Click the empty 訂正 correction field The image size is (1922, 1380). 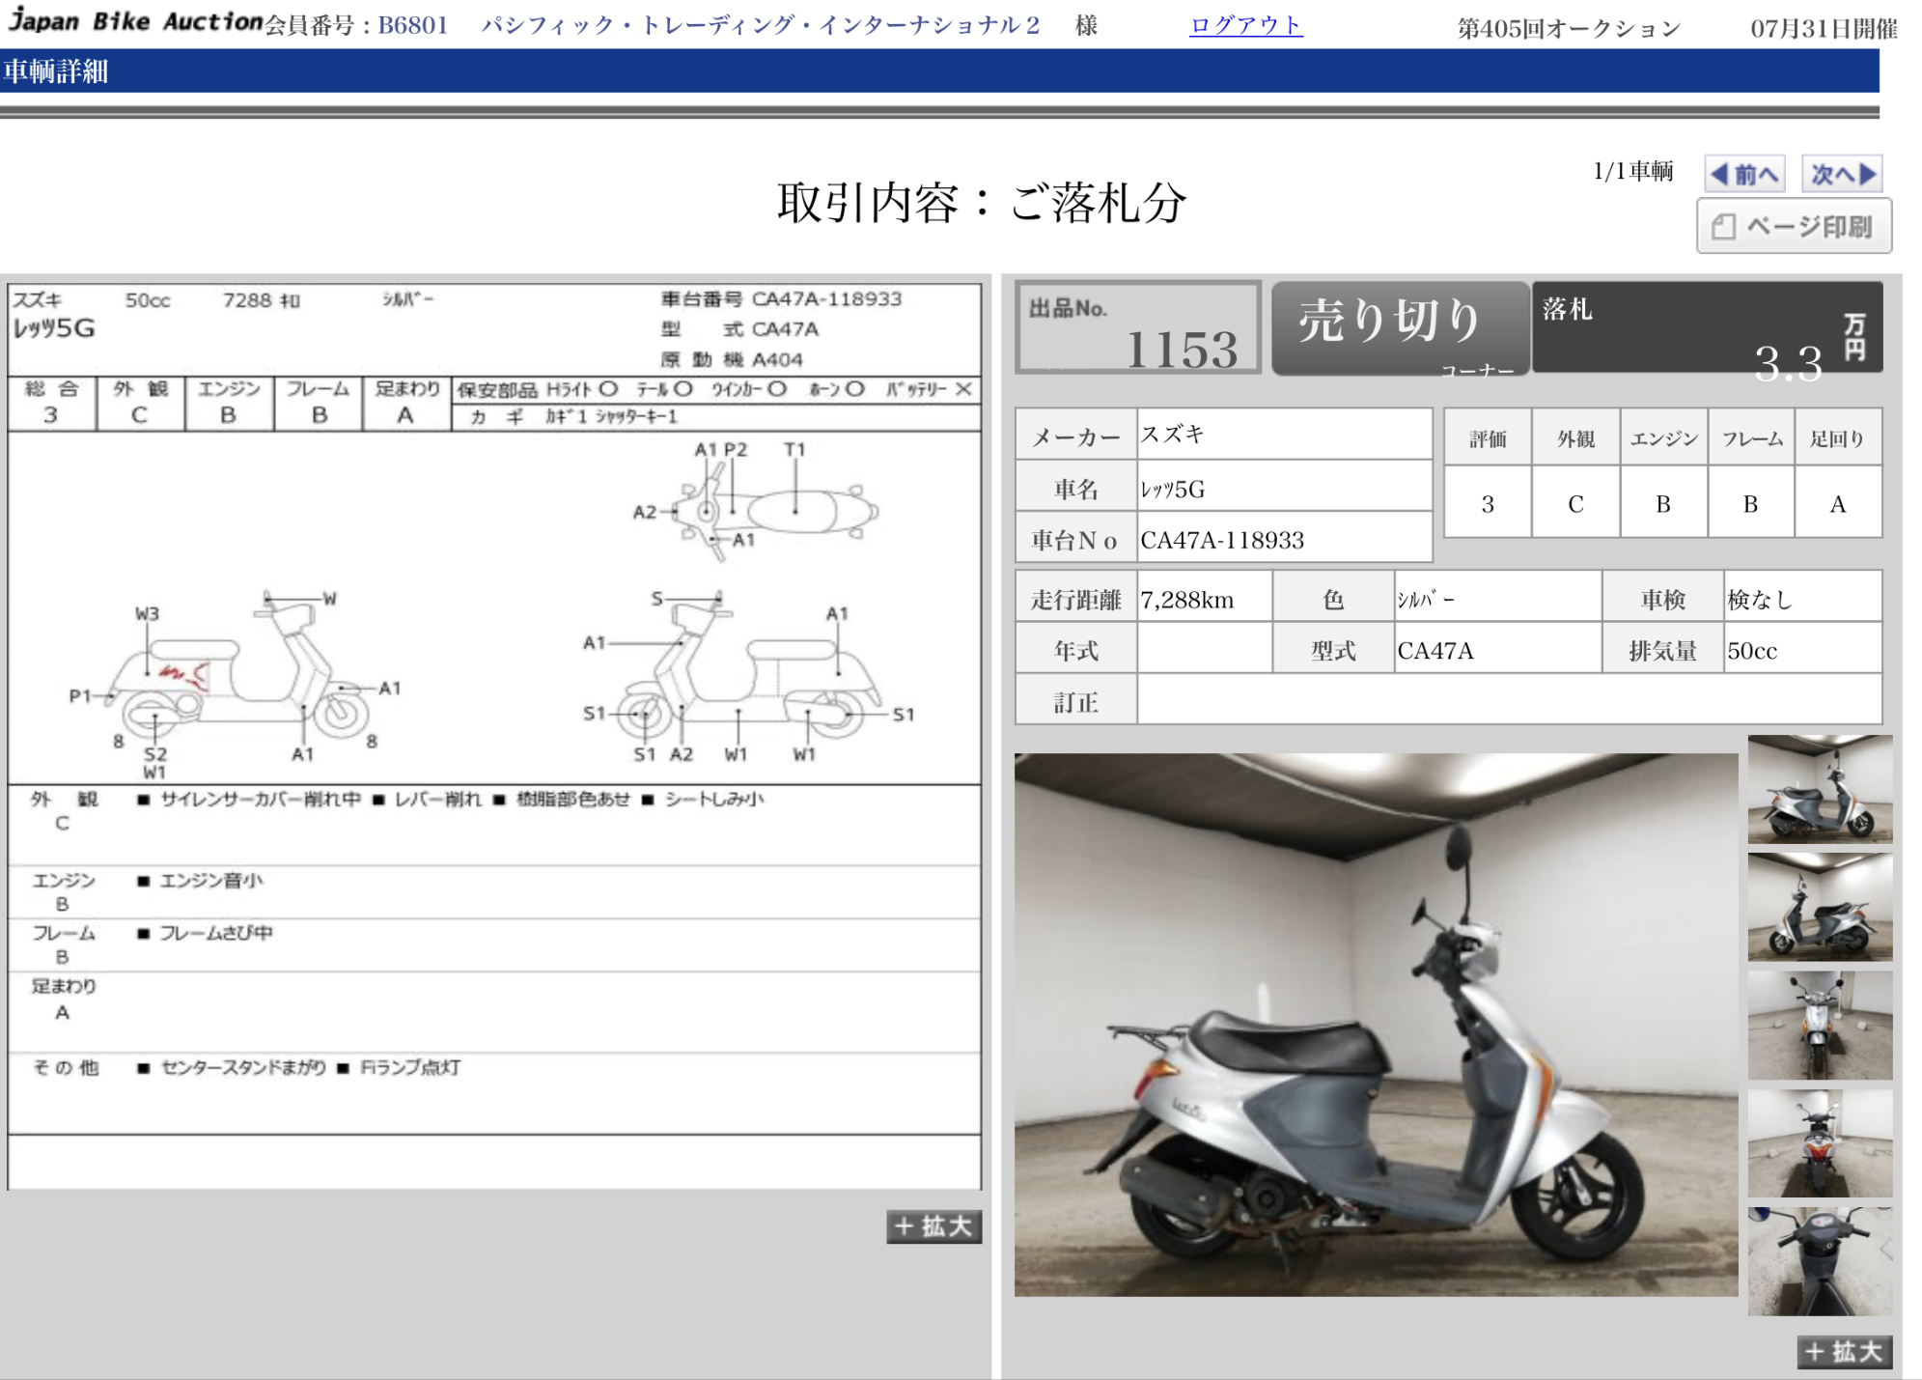point(1509,699)
